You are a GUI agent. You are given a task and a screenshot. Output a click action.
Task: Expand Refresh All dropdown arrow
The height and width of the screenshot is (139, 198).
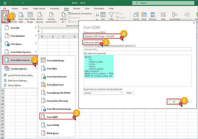65,22
